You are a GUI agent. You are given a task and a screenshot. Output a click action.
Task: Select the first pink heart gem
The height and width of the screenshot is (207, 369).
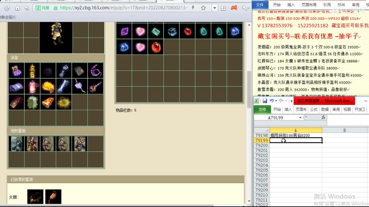[140, 31]
